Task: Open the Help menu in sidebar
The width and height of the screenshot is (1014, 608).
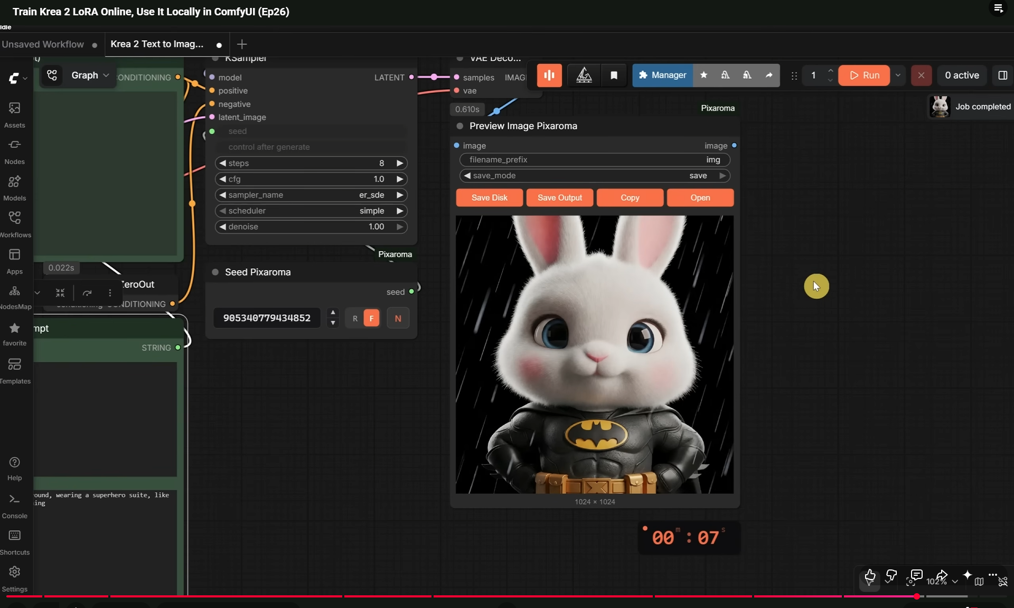Action: (x=14, y=469)
